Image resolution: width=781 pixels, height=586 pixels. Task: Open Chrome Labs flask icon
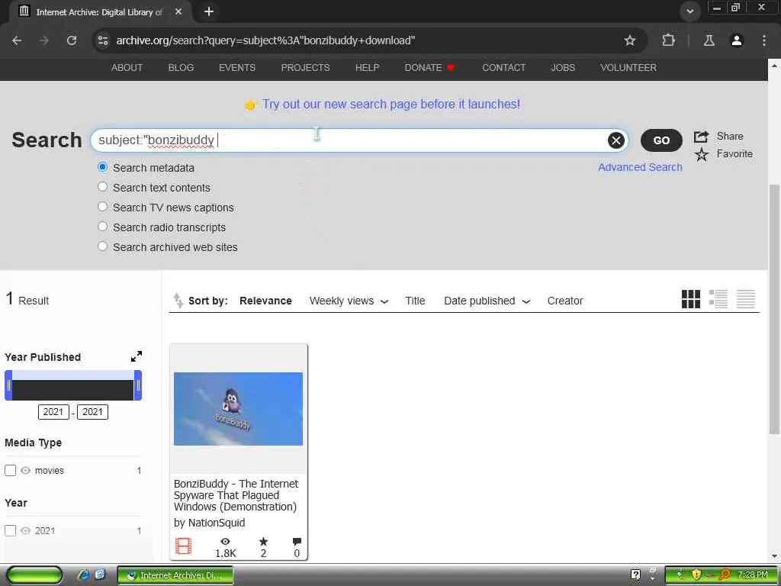coord(709,40)
